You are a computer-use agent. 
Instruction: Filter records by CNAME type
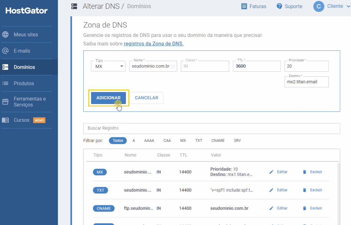coord(218,141)
